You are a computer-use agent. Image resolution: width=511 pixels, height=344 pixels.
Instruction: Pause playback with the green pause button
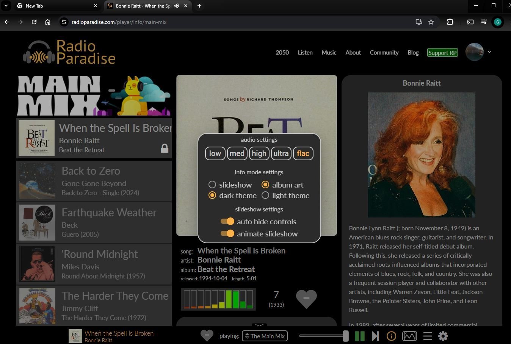click(x=359, y=336)
